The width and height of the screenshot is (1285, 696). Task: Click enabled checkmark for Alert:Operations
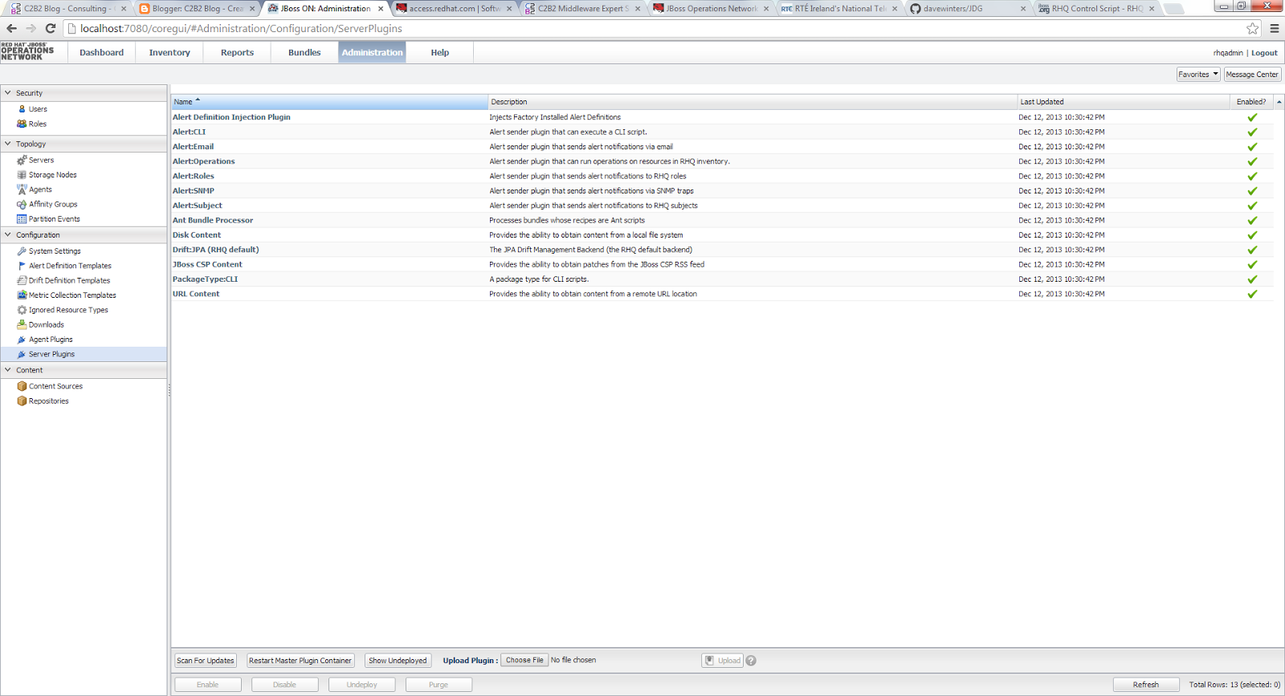[x=1251, y=161]
